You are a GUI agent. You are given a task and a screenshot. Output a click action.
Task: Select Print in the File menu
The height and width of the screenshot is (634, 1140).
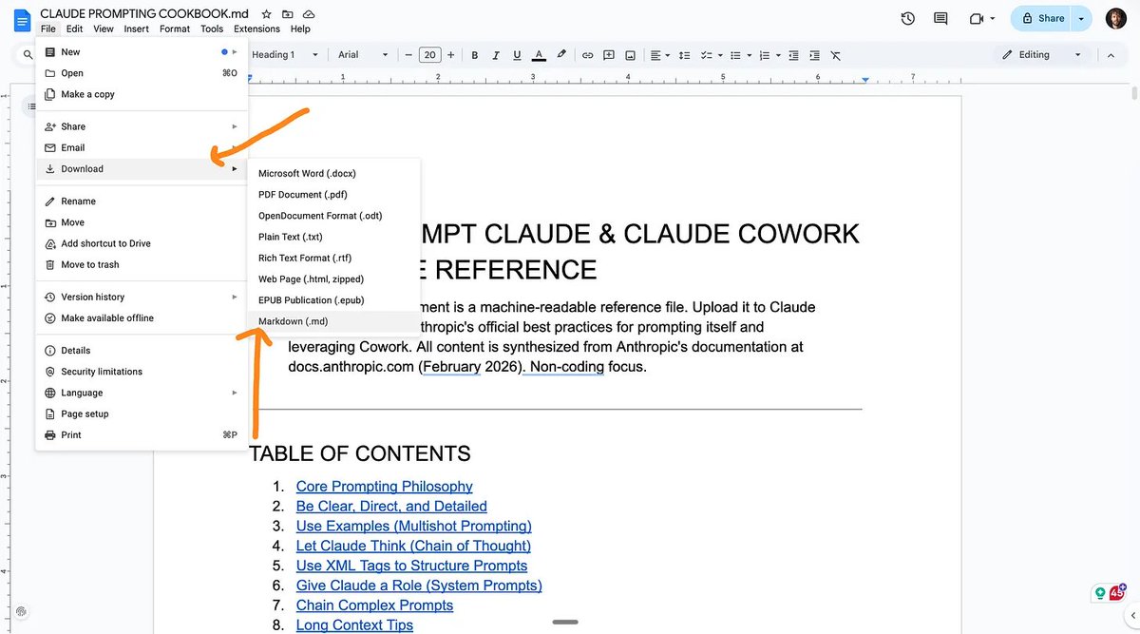142,435
